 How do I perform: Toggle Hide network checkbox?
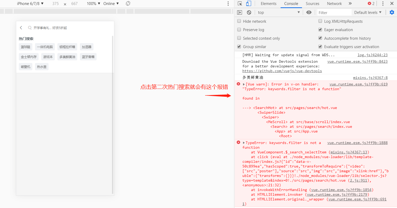pos(239,21)
